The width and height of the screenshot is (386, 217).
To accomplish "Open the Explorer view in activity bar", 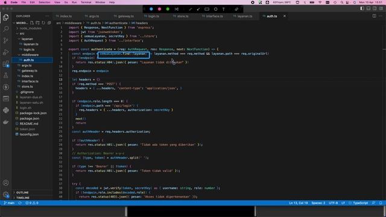I will pos(5,17).
